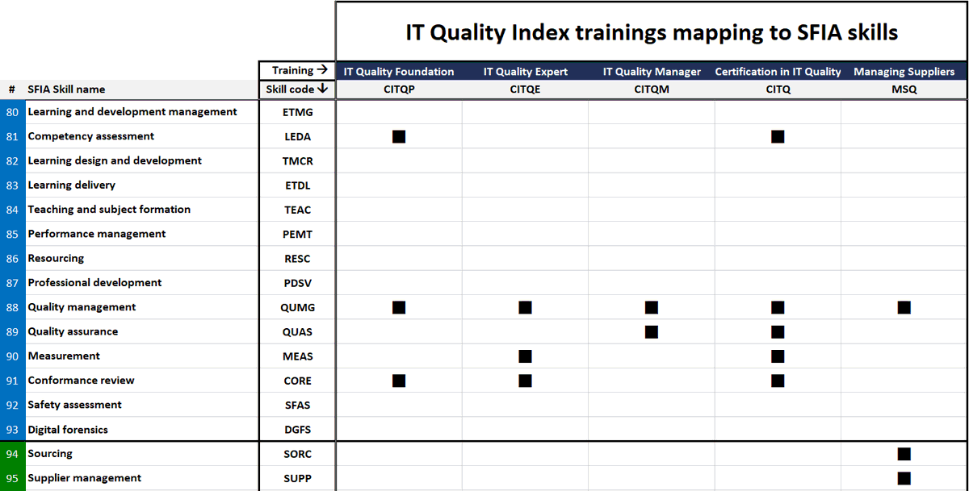Click the QUAS marker in CITQM column
This screenshot has width=969, height=491.
[652, 331]
